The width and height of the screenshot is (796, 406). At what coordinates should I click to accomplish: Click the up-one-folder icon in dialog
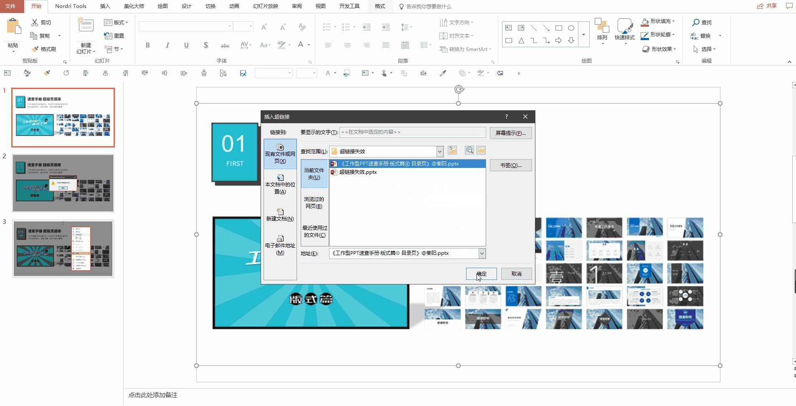click(x=452, y=150)
